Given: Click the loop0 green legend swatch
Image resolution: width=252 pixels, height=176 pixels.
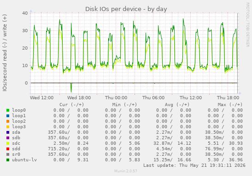Looking at the screenshot, I should point(8,110).
